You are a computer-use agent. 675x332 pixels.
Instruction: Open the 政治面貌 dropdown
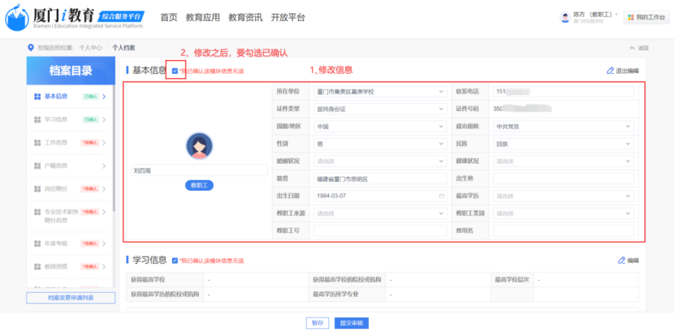pos(563,127)
